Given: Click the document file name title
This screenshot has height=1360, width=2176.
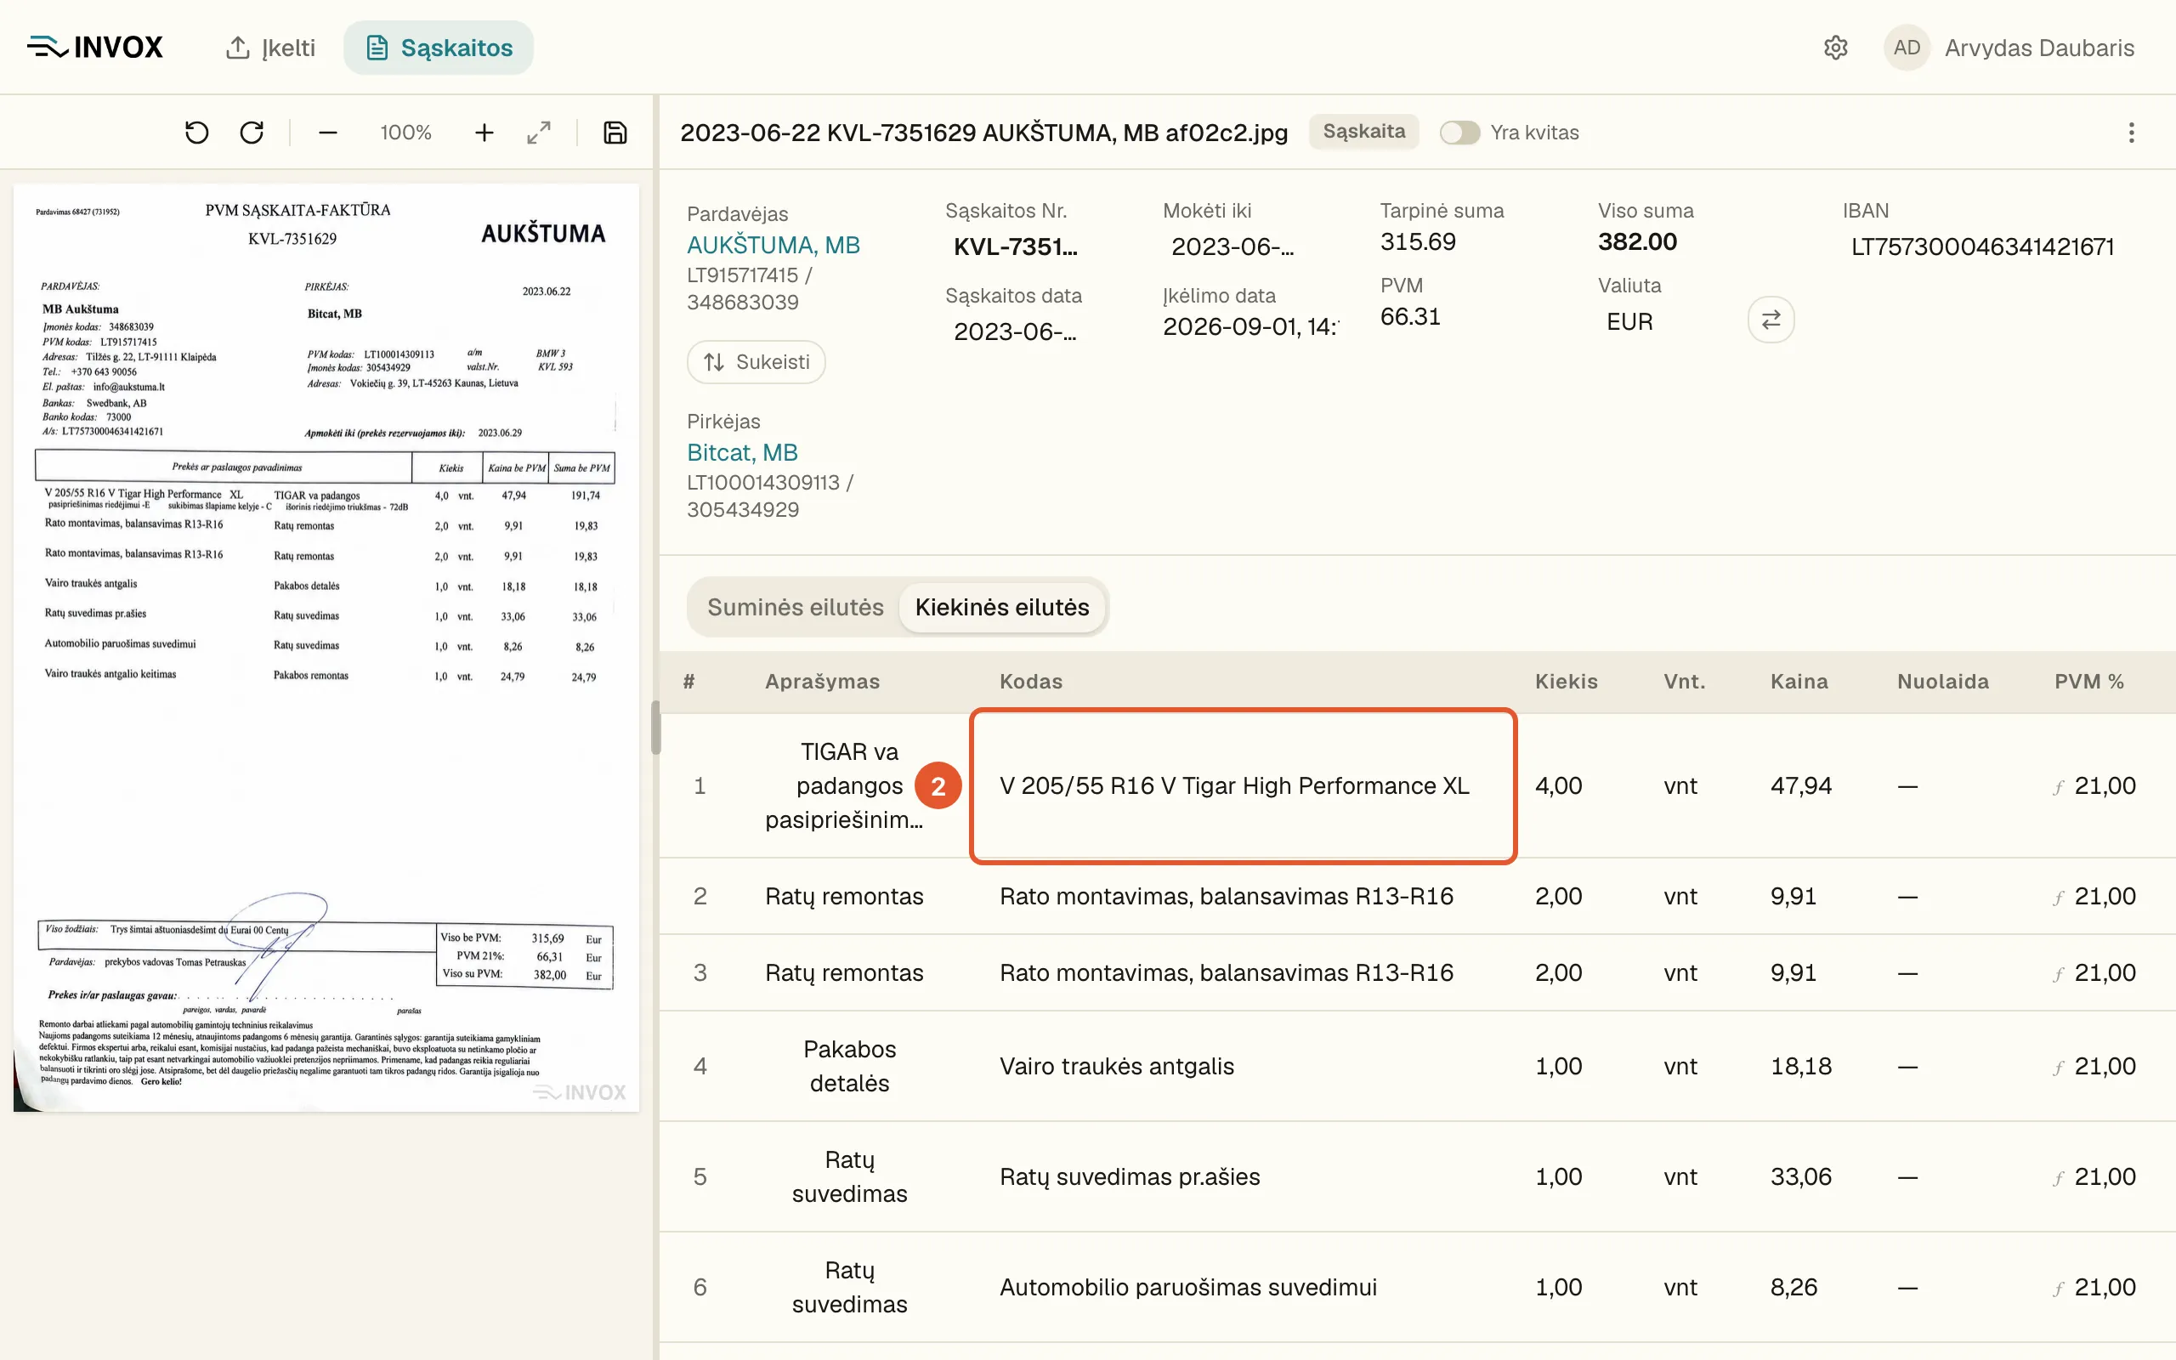Looking at the screenshot, I should pos(983,133).
